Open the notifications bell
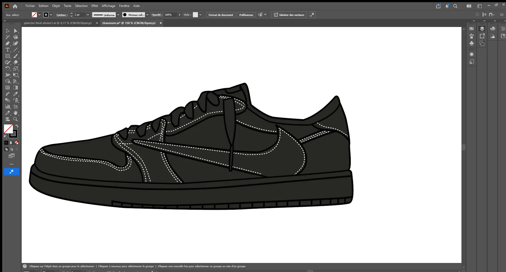The image size is (506, 272). 447,6
